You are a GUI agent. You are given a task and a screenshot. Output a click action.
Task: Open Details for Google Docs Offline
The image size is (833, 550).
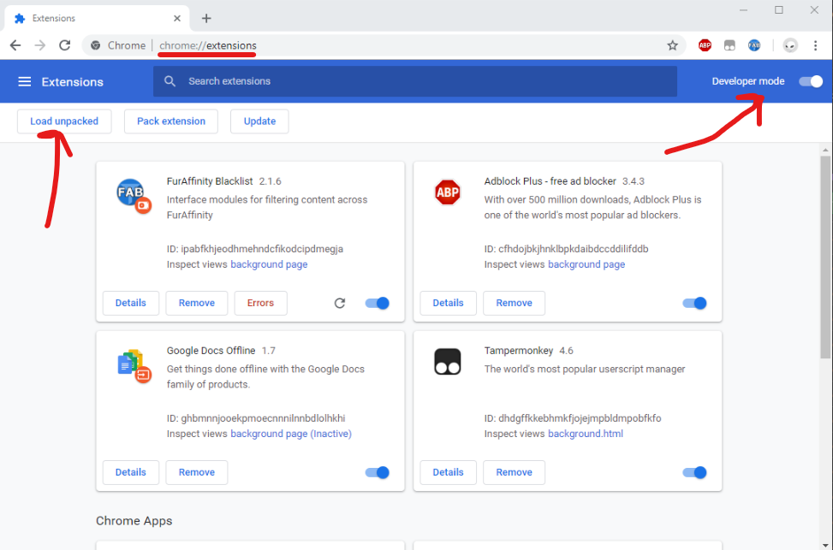[131, 472]
